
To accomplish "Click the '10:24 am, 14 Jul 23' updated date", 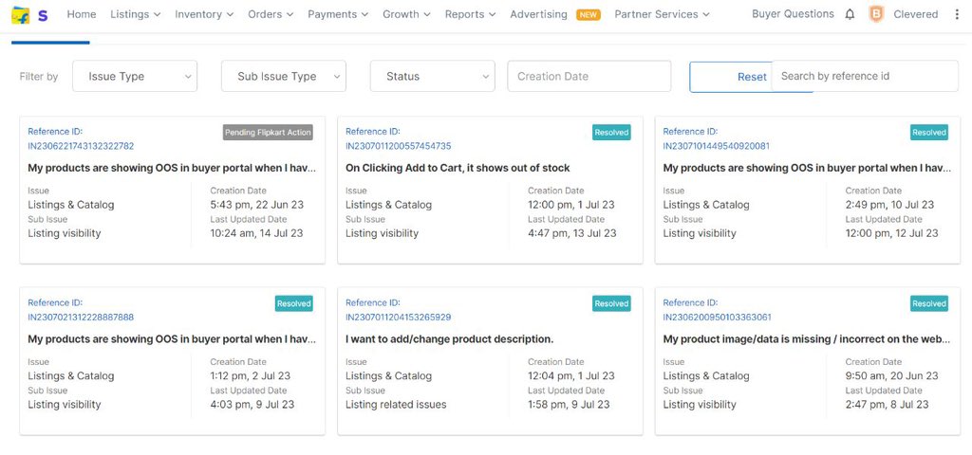I will [256, 233].
